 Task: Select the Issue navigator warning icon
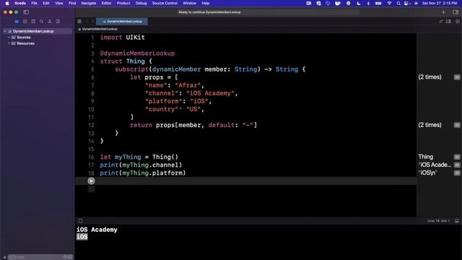coord(50,22)
